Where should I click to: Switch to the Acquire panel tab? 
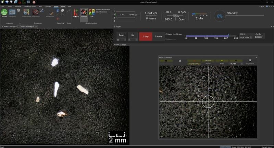click(116, 45)
